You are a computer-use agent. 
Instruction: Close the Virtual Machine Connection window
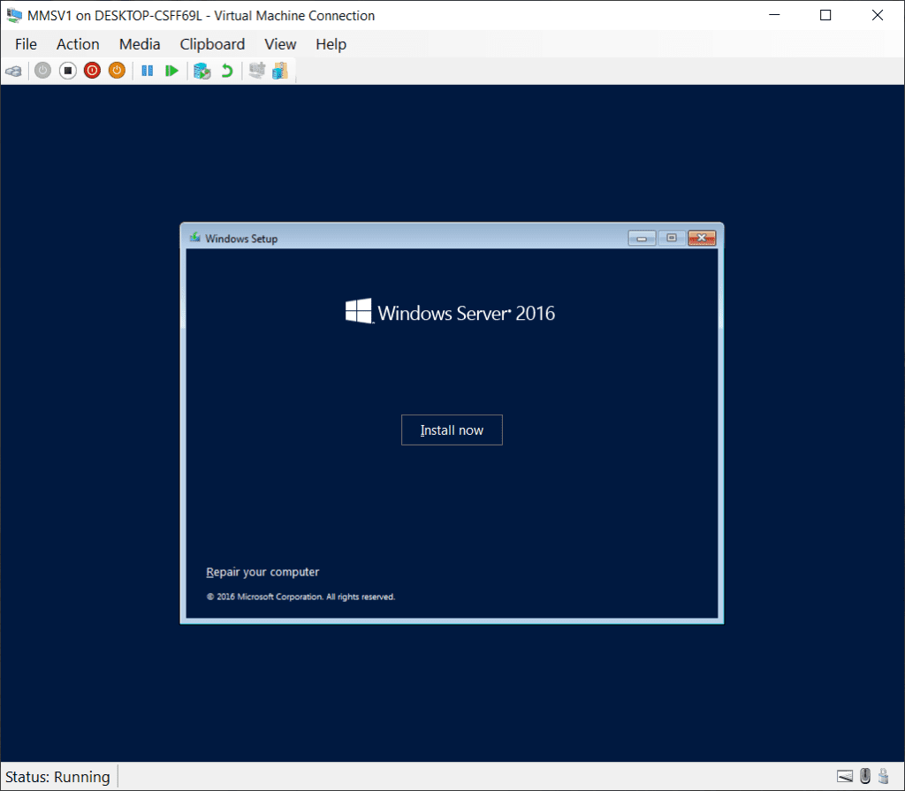(878, 15)
